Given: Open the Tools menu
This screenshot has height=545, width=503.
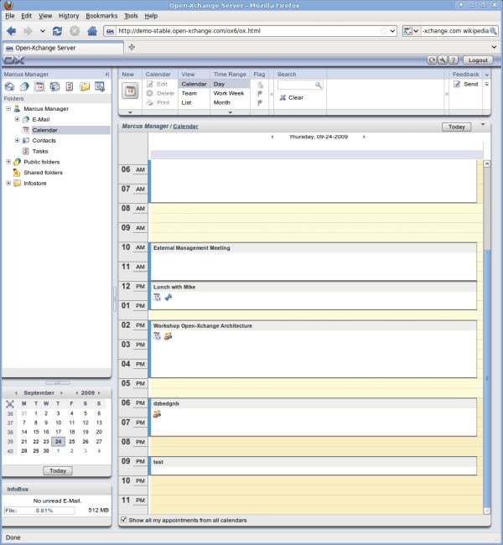Looking at the screenshot, I should tap(131, 16).
